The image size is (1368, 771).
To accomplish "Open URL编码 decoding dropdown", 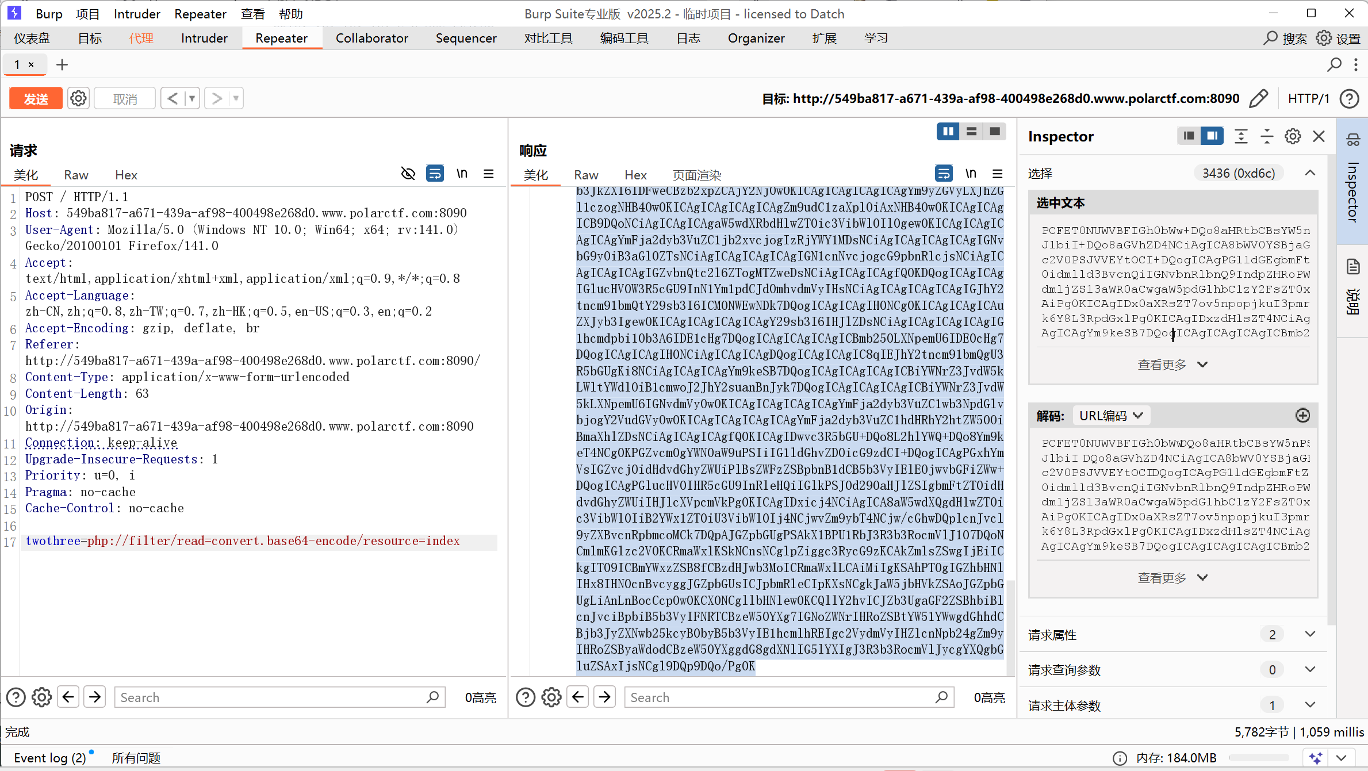I will (x=1111, y=415).
